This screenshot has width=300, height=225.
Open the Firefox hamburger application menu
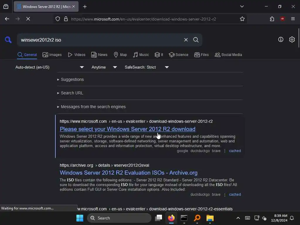pyautogui.click(x=293, y=19)
